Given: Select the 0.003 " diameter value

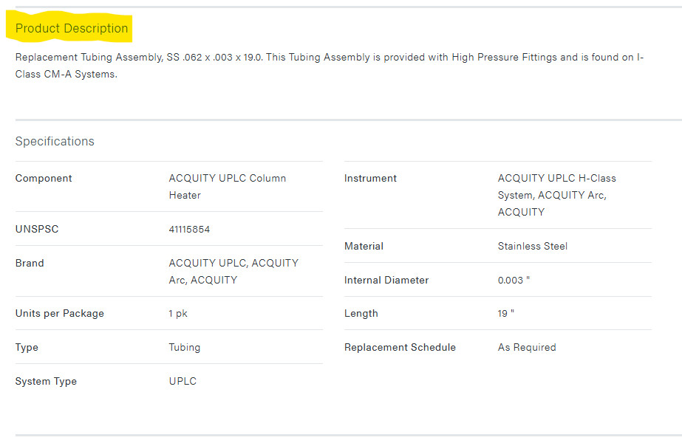Looking at the screenshot, I should [514, 280].
